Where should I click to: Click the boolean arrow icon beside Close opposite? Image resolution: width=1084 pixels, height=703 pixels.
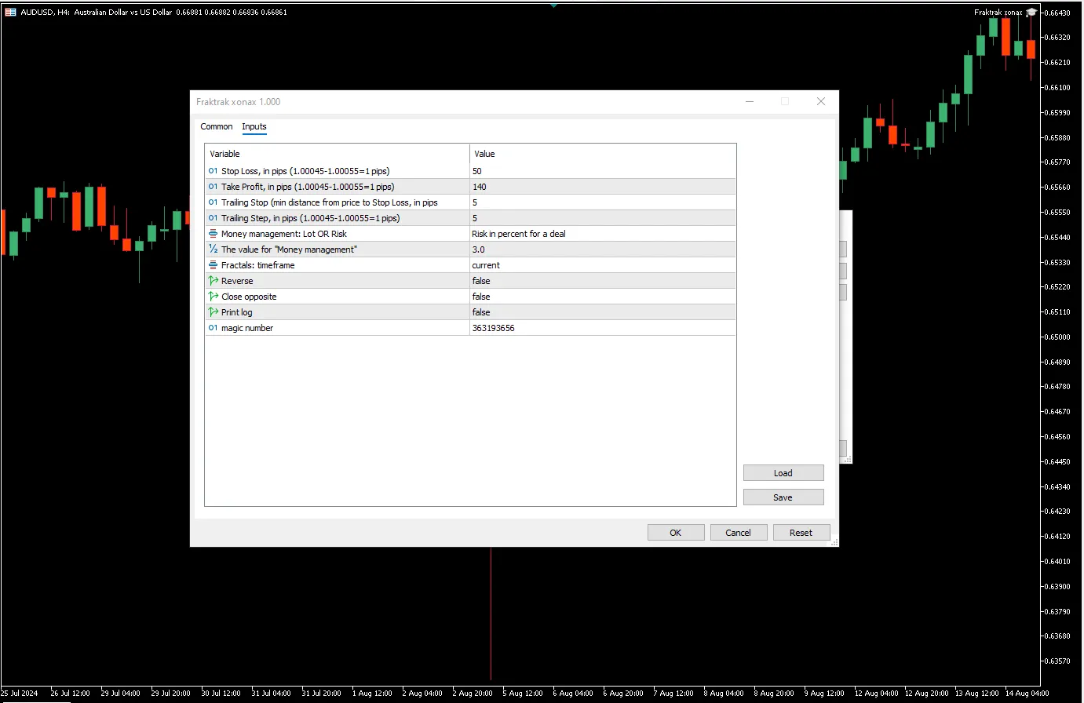213,297
